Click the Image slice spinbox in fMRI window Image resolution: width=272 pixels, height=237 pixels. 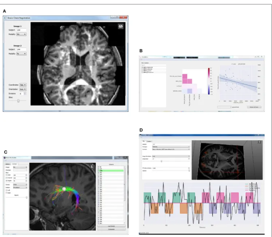[x=171, y=158]
